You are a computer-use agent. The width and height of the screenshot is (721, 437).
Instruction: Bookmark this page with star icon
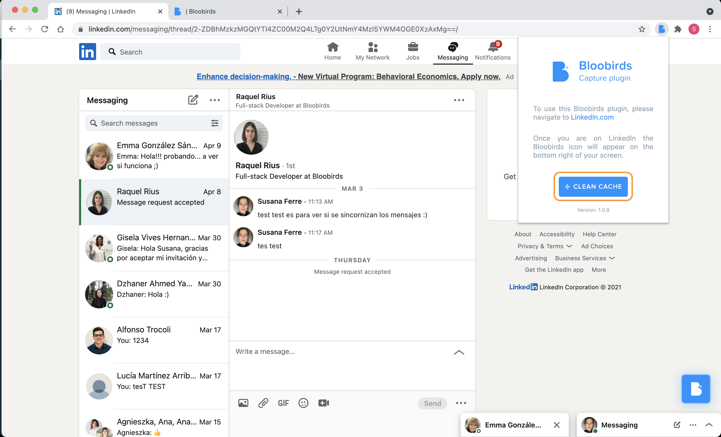642,29
